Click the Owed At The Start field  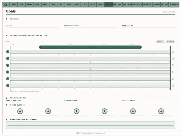[32, 101]
